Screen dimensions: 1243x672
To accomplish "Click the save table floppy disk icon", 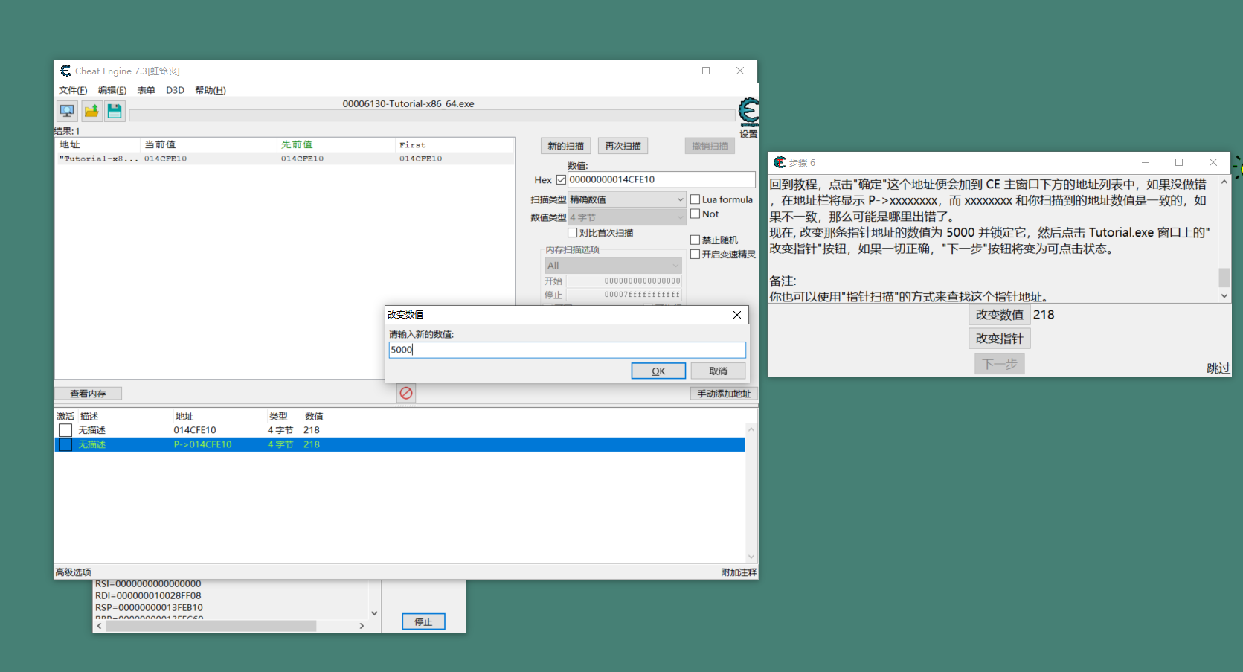I will coord(115,110).
